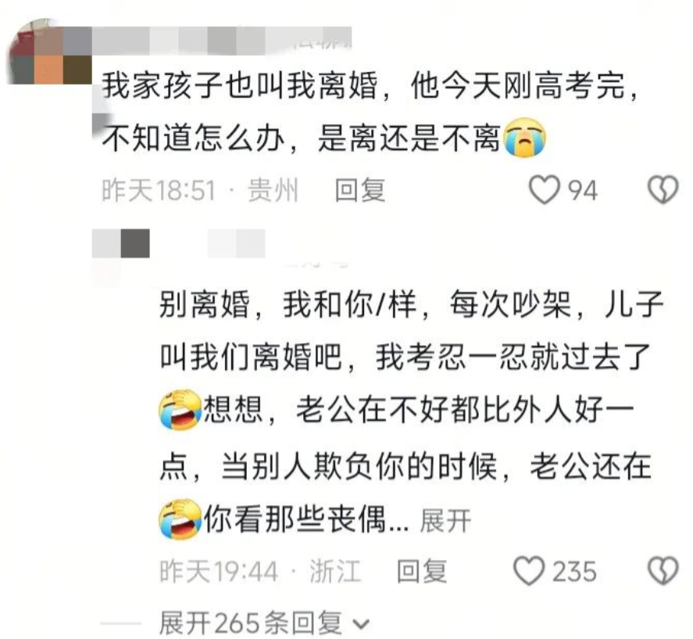Tap the laughing-crying emoji before 想想

pyautogui.click(x=180, y=410)
